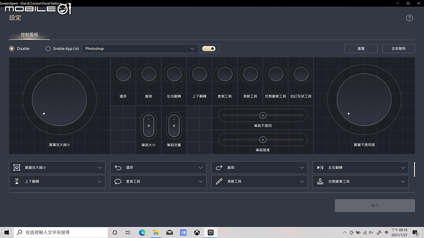Viewport: 424px width, 238px height.
Task: Open File Explorer from taskbar
Action: coord(156,233)
